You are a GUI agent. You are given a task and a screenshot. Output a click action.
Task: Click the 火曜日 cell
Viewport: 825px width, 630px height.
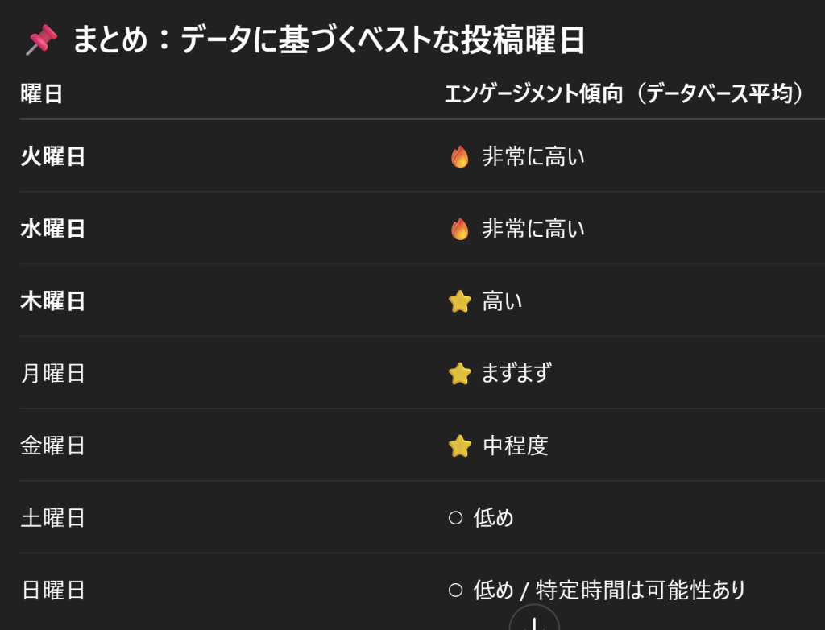(53, 156)
